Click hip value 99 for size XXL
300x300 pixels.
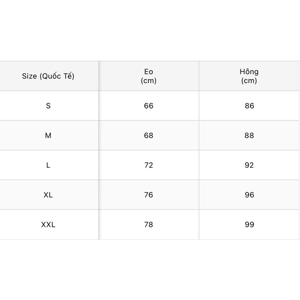(249, 225)
